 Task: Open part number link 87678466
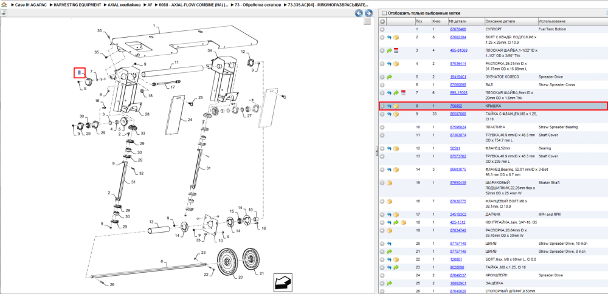coord(458,29)
